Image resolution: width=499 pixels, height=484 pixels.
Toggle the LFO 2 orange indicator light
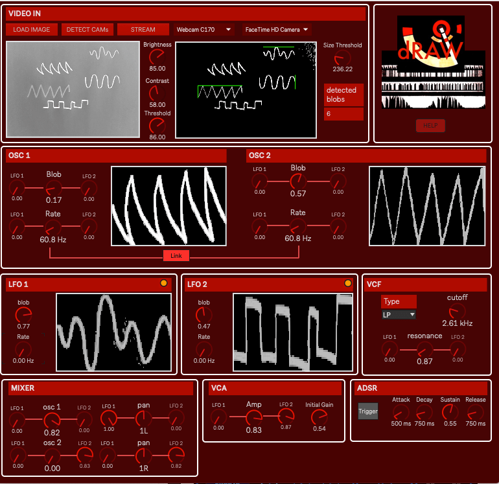[348, 283]
